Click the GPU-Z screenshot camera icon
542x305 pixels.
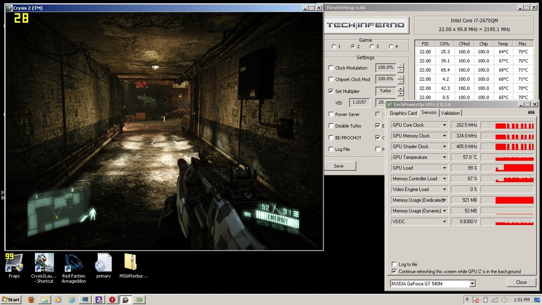point(531,112)
